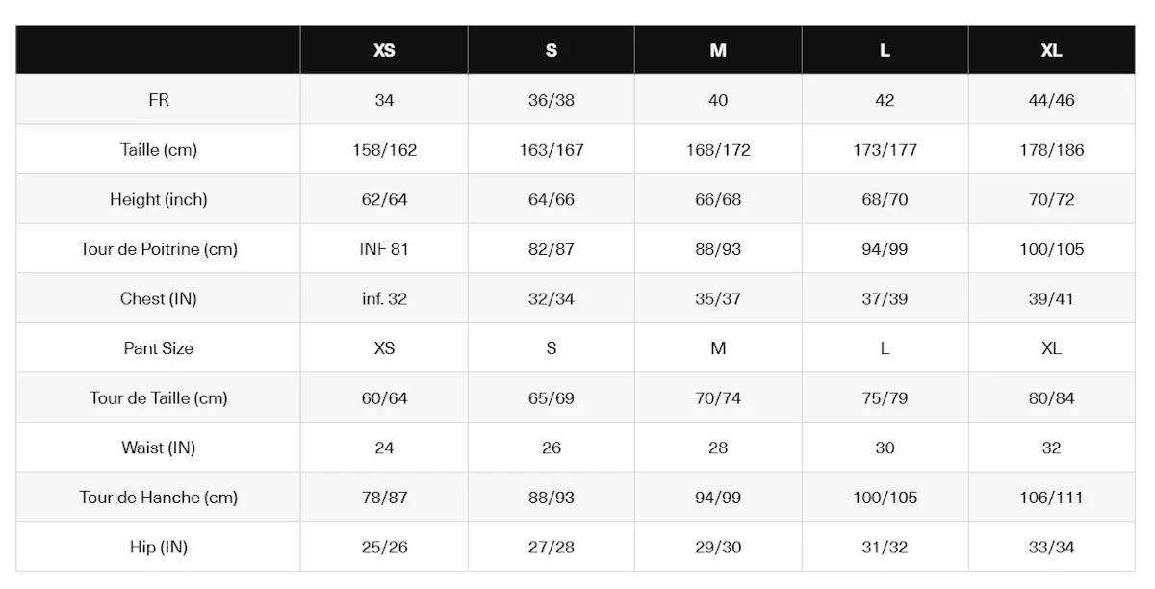This screenshot has height=589, width=1155.
Task: Select the M column header
Action: click(718, 51)
